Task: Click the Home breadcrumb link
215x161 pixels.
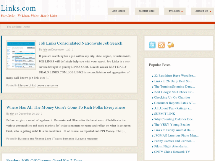Action: tap(27, 27)
